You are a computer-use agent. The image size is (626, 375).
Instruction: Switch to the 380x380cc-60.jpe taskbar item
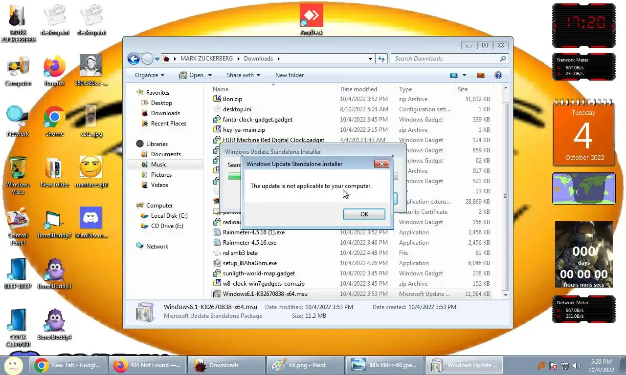click(x=385, y=365)
